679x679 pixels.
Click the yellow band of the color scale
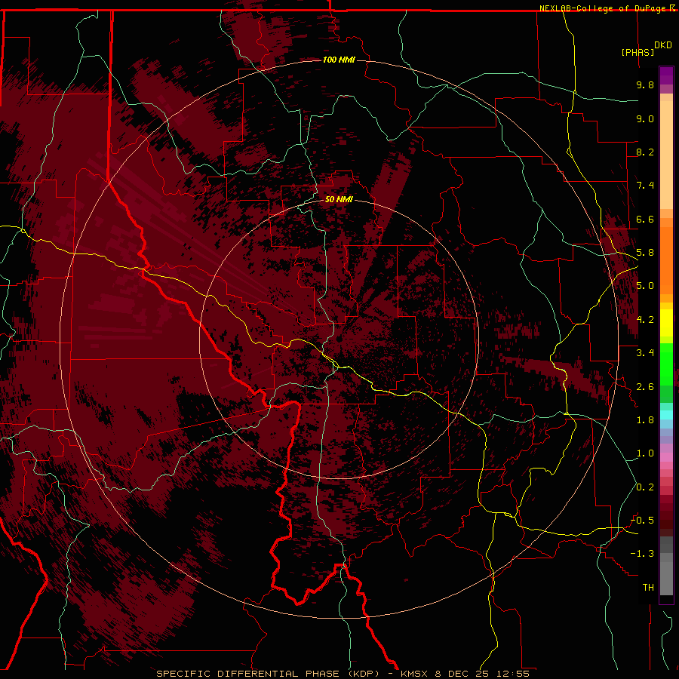[666, 323]
